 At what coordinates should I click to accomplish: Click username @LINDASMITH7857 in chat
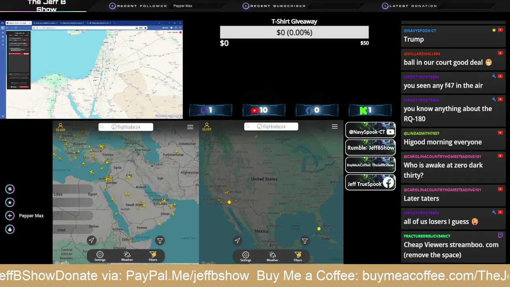[x=422, y=133]
